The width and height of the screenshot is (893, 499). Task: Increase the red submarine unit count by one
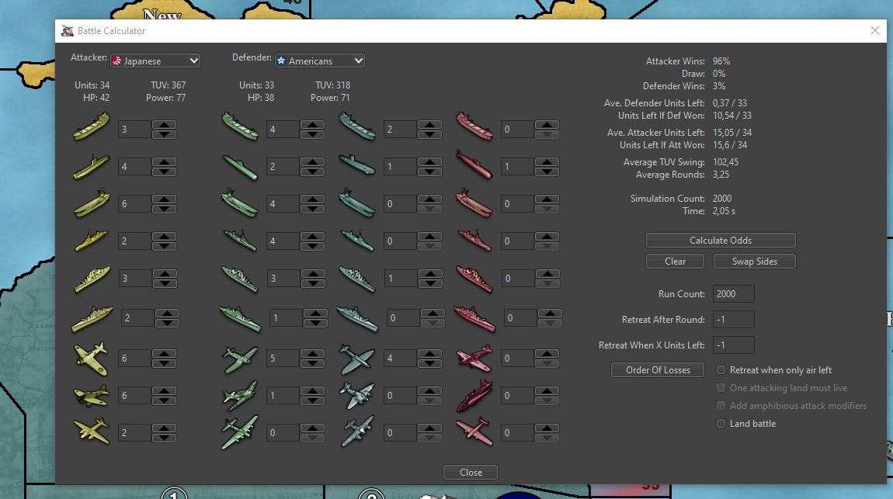click(x=546, y=161)
